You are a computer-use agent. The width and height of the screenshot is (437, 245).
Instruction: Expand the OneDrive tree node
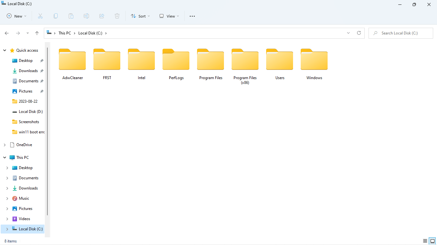click(x=4, y=145)
